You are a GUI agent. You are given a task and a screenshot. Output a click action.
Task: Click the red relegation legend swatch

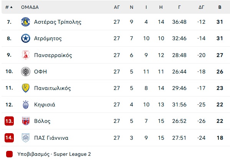(x=9, y=154)
